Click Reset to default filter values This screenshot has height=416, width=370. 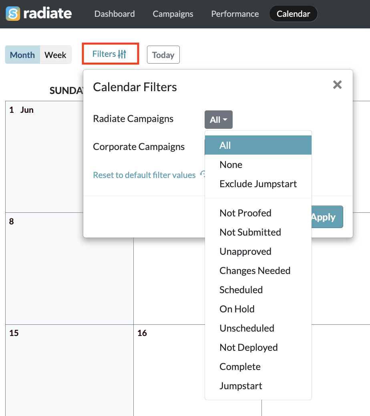[x=144, y=175]
